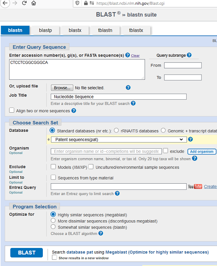Screen dimensions: 217x266
Task: Open site permissions icon in address bar
Action: tap(92, 3)
